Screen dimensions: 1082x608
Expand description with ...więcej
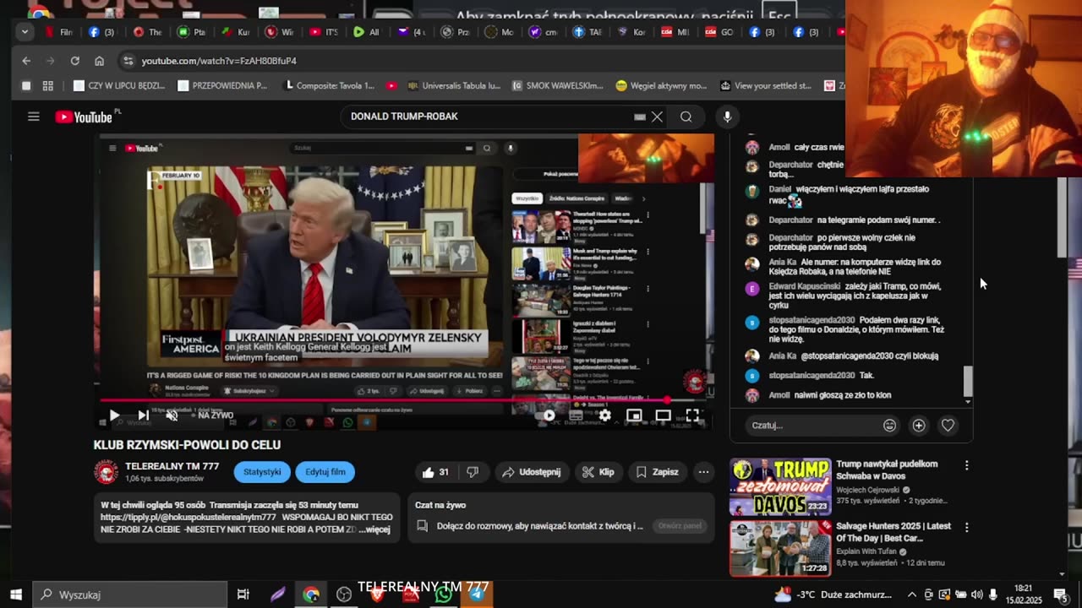(x=374, y=529)
